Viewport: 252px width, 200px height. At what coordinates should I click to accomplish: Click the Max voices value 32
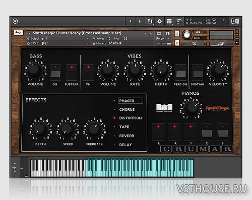pyautogui.click(x=125, y=39)
